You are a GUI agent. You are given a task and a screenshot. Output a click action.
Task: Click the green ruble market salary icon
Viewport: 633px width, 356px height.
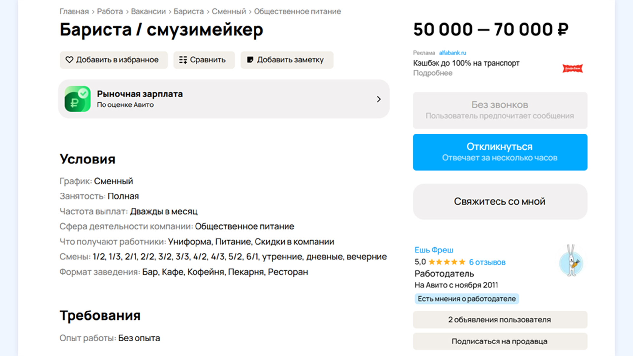77,99
